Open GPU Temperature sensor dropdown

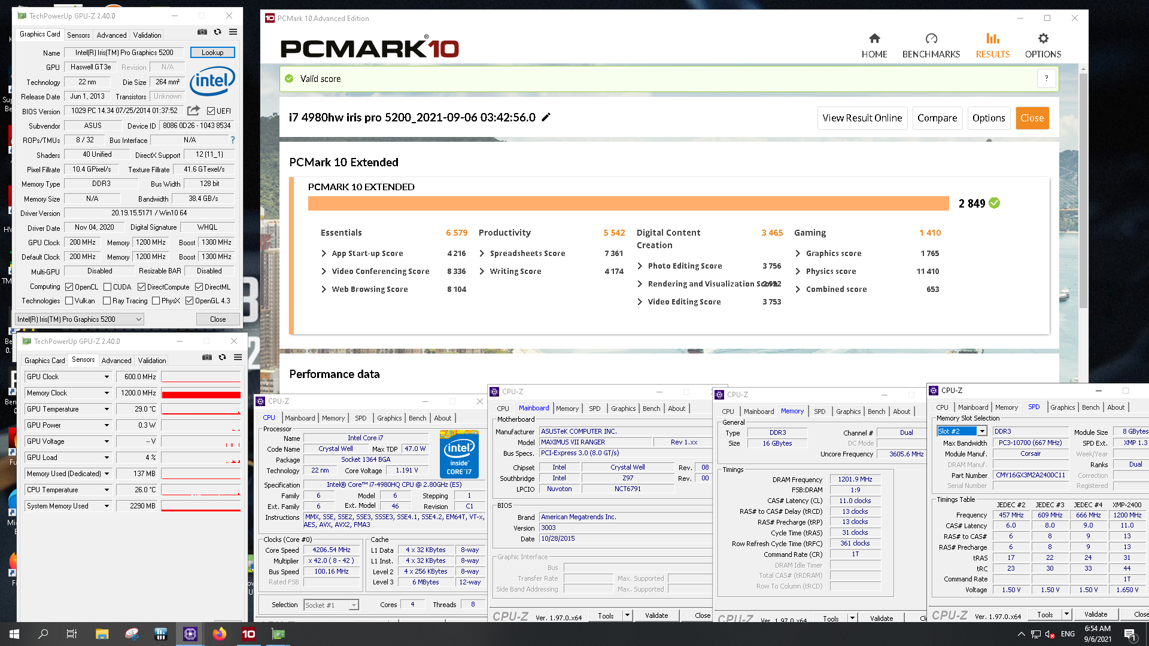click(107, 409)
